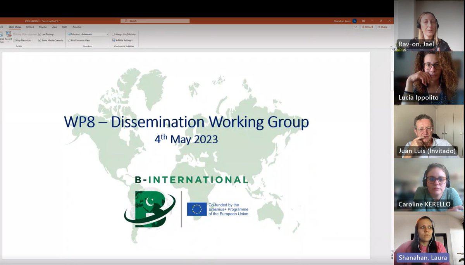This screenshot has height=265, width=465.
Task: Select Rav-on, Jael video thumbnail
Action: point(429,26)
